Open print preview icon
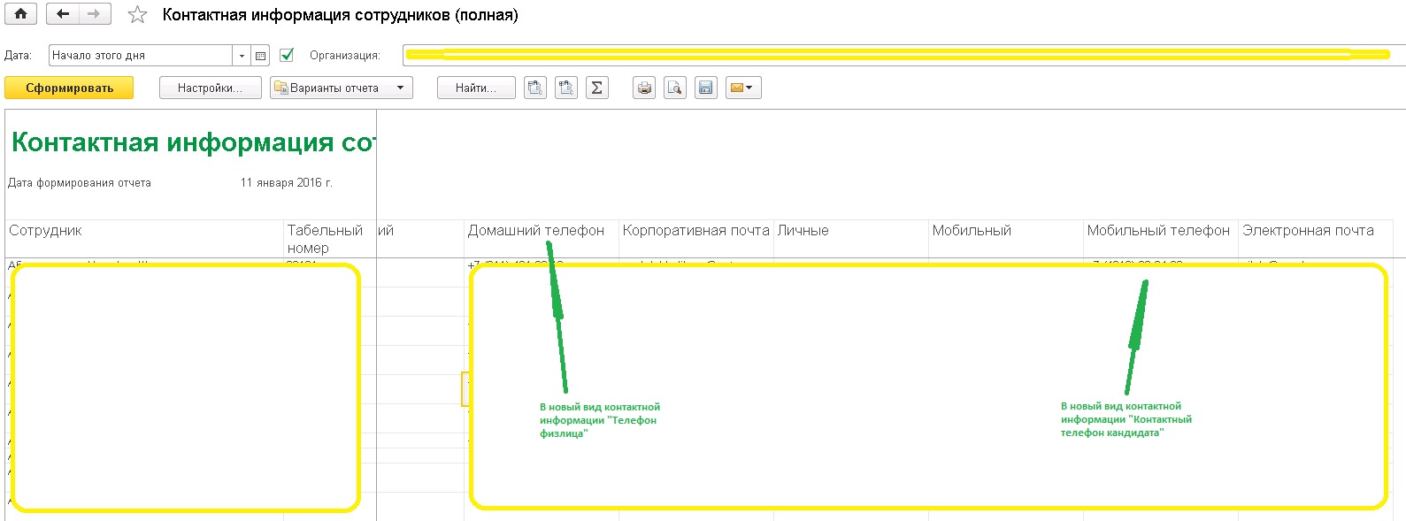Image resolution: width=1406 pixels, height=521 pixels. 675,88
